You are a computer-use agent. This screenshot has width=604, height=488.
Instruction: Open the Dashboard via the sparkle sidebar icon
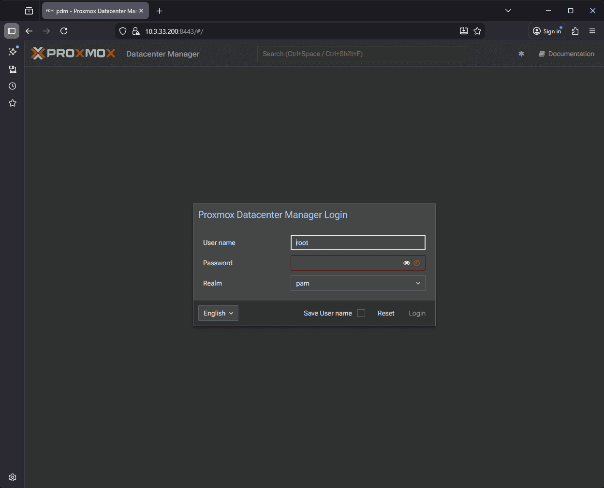click(x=12, y=51)
